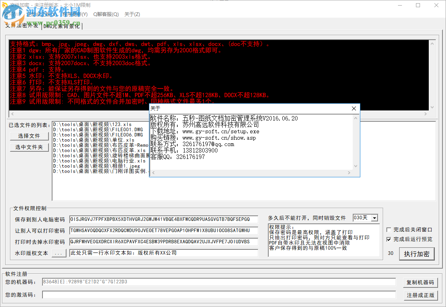Select 相册1.jpeg in the file list

pyautogui.click(x=96, y=166)
